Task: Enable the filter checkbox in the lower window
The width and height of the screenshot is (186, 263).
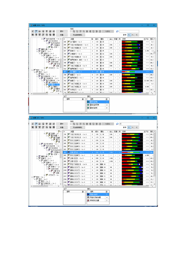Action: coord(71,124)
